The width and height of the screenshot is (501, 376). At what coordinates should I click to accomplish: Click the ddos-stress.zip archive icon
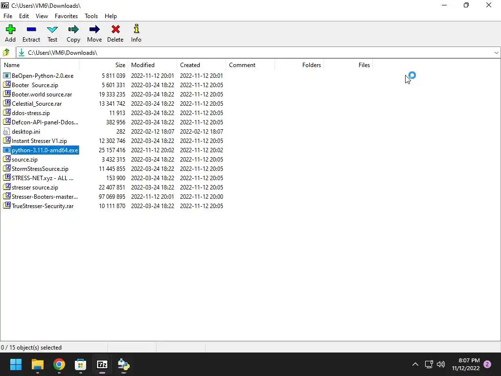coord(6,113)
